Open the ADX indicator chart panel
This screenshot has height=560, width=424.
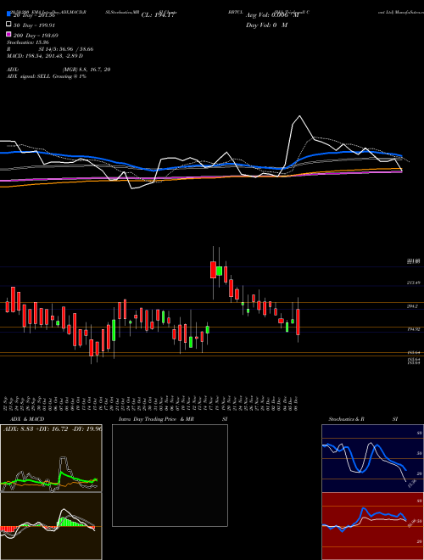coord(52,458)
